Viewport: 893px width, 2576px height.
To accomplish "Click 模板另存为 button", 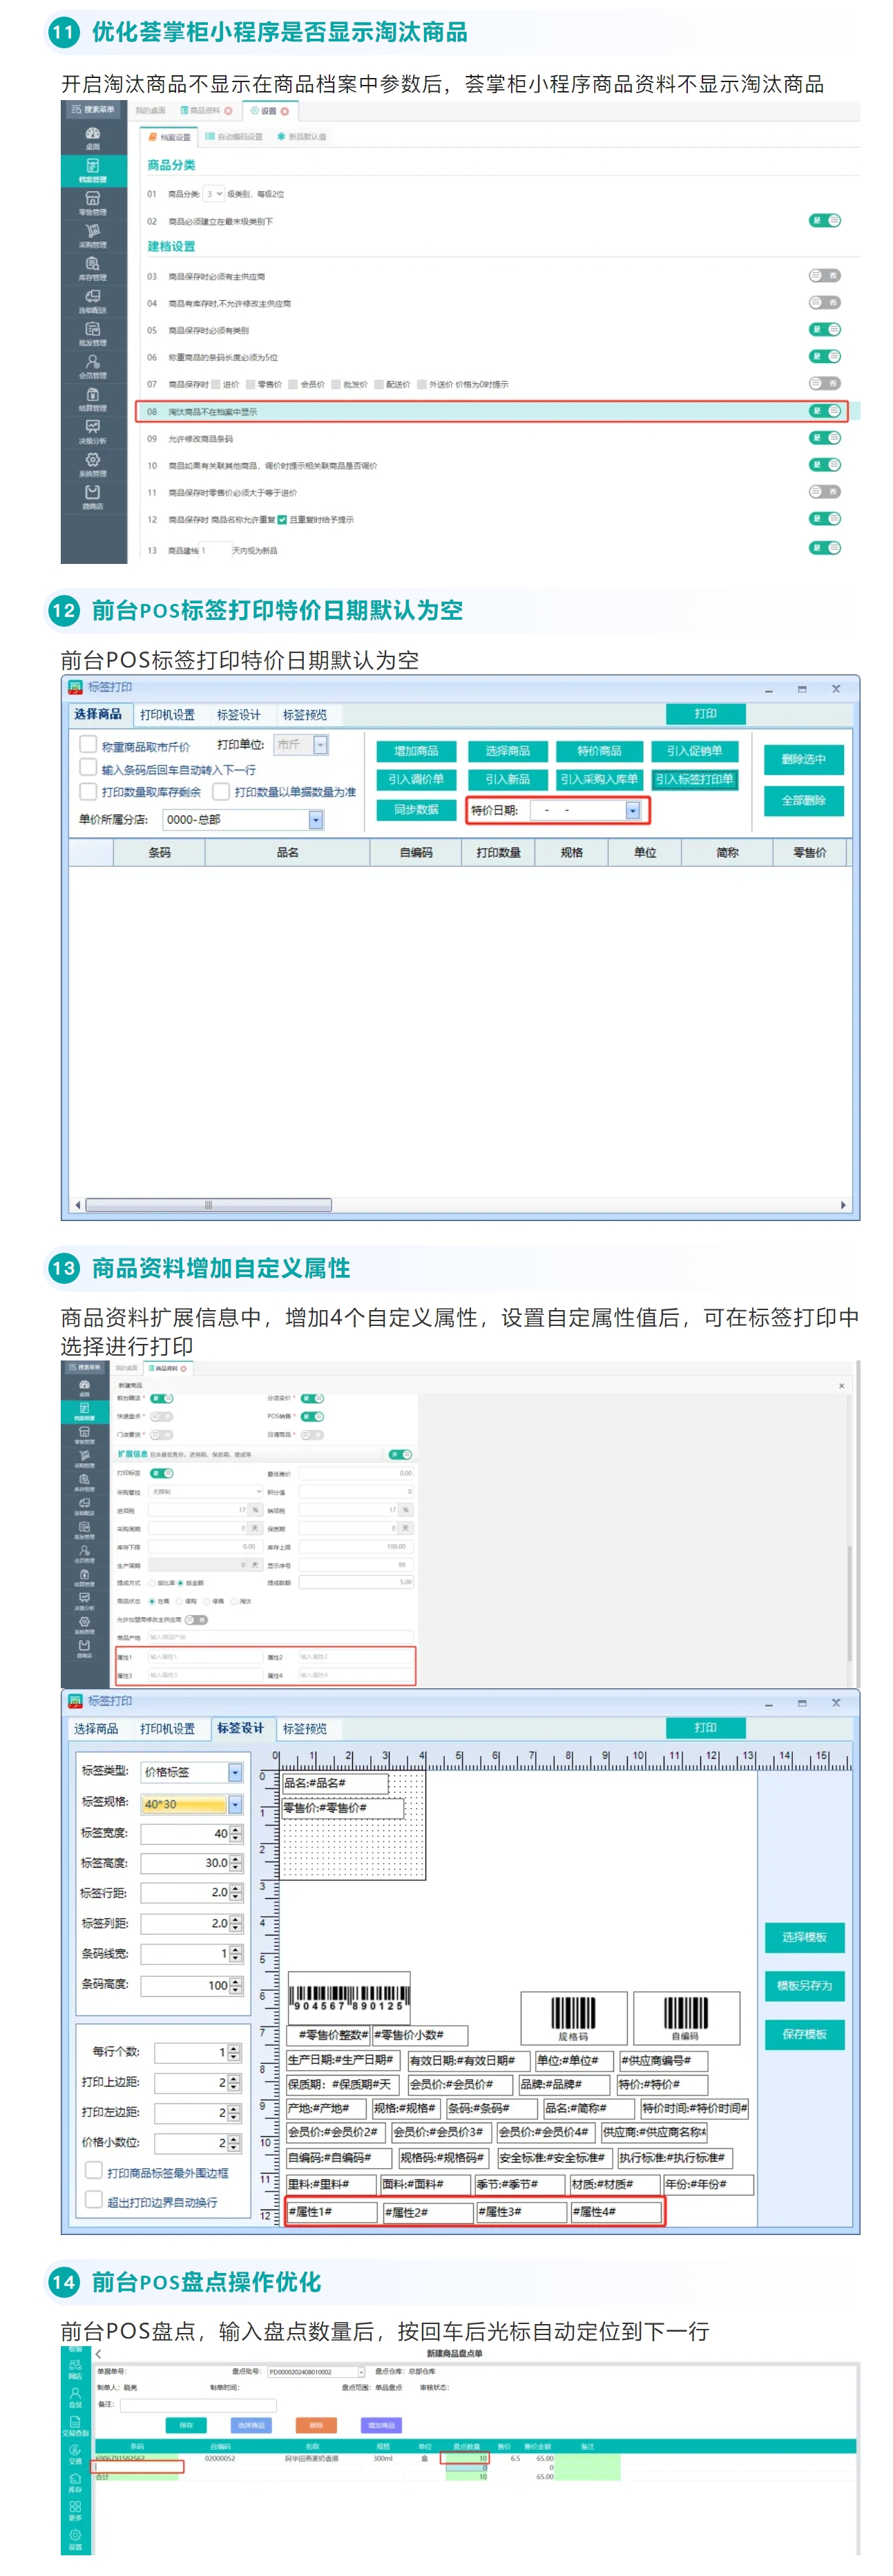I will (x=805, y=1986).
